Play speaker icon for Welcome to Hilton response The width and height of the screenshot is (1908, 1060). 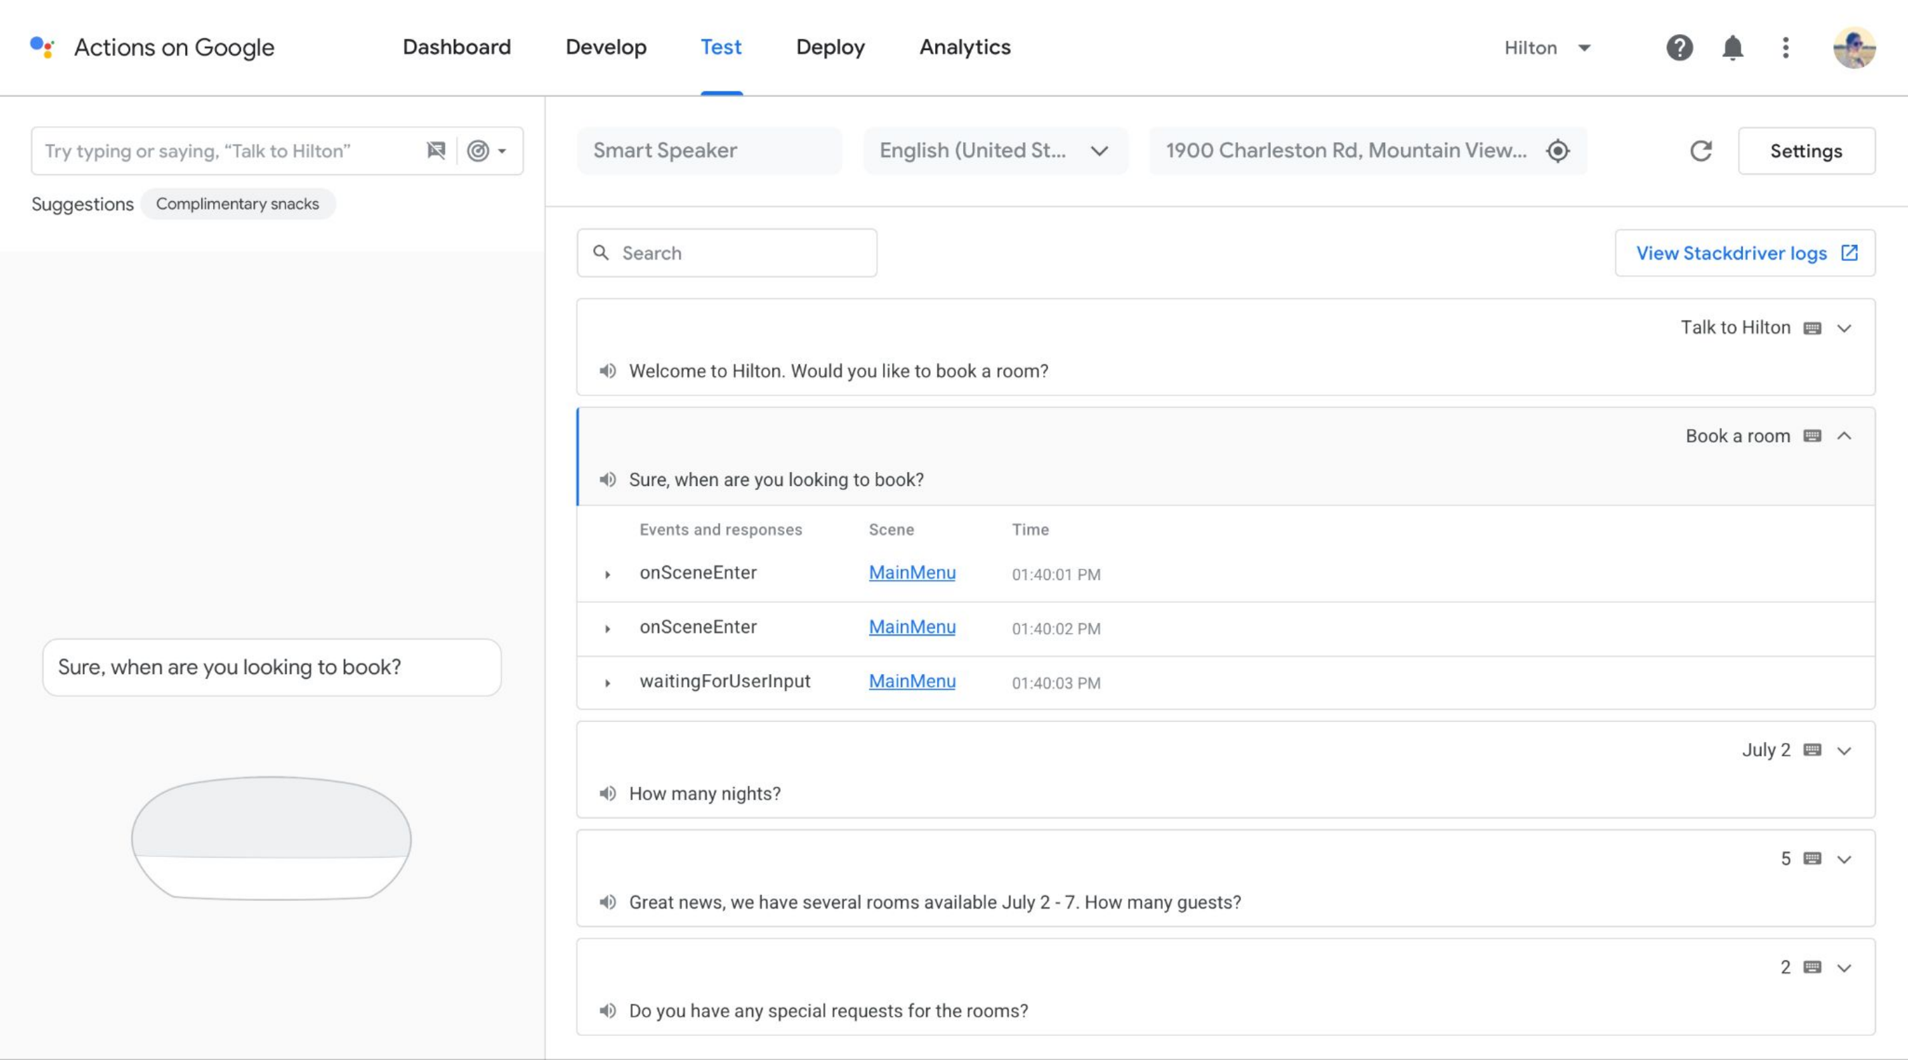(607, 371)
